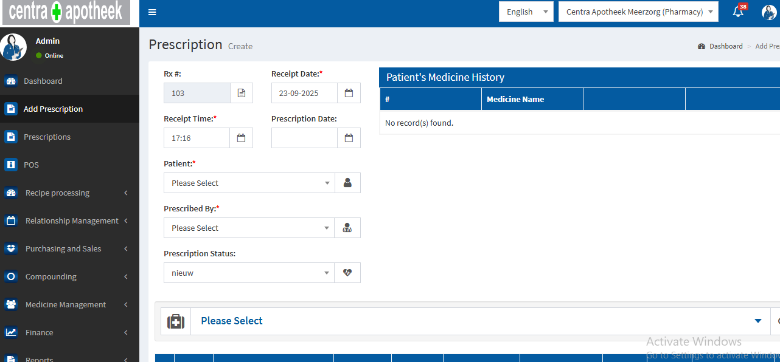
Task: Open the Prescription Date calendar icon
Action: point(349,138)
